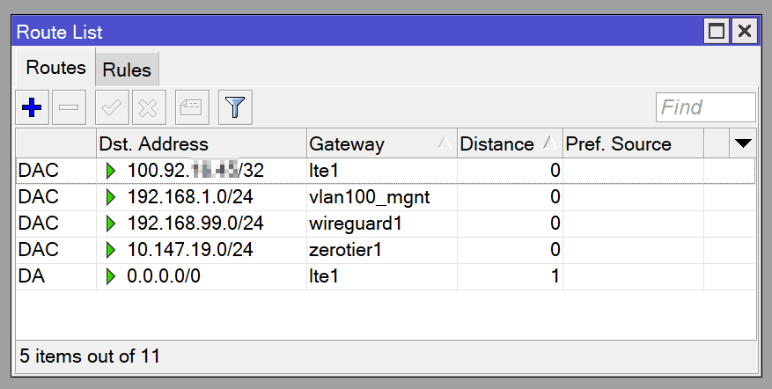
Task: Click the green arrow of the 0.0.0.0/0 route
Action: pos(110,276)
